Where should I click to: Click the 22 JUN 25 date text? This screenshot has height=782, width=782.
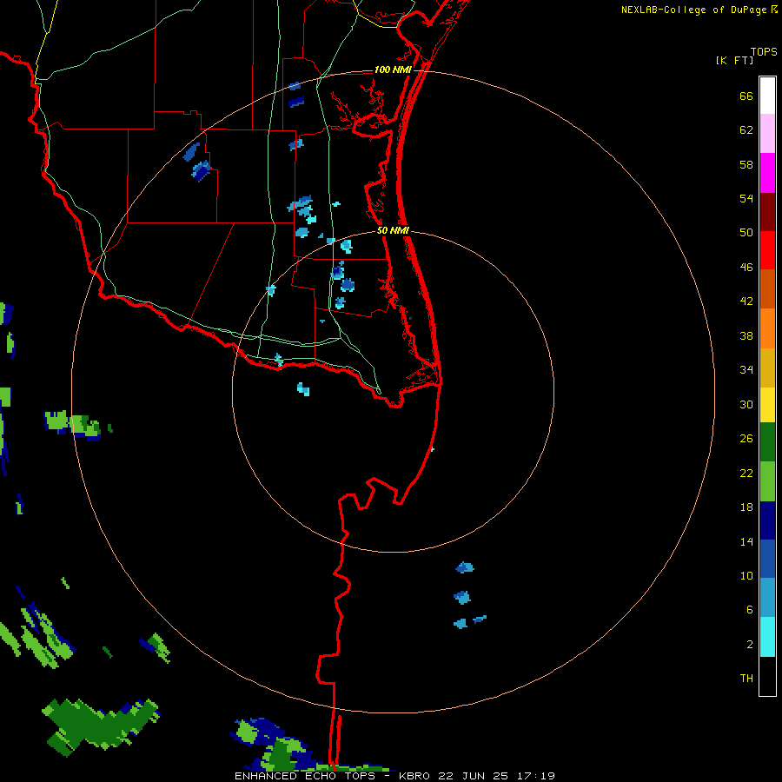tap(473, 776)
